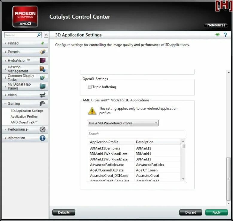Click the Apply button
This screenshot has width=233, height=221.
[217, 212]
